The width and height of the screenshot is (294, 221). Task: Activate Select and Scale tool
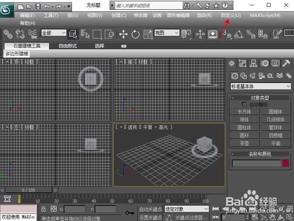[148, 34]
